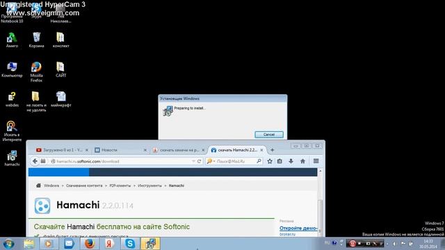The width and height of the screenshot is (445, 250).
Task: Bookmark this page with the star icon
Action: click(270, 161)
